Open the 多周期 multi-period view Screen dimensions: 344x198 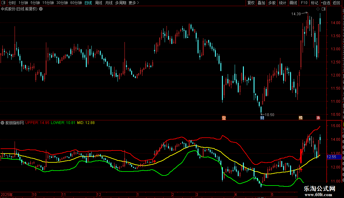tap(121, 3)
